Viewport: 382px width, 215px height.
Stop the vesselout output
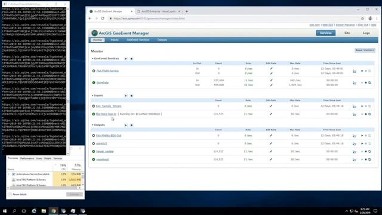click(366, 159)
